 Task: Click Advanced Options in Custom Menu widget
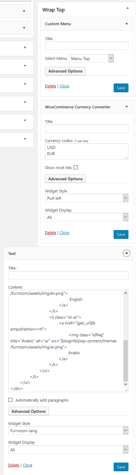point(66,71)
